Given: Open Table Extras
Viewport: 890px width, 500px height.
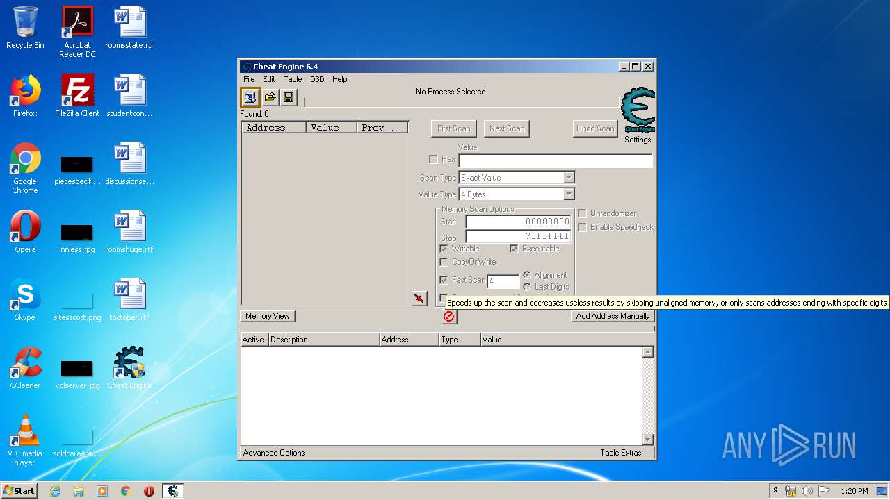Looking at the screenshot, I should coord(621,453).
